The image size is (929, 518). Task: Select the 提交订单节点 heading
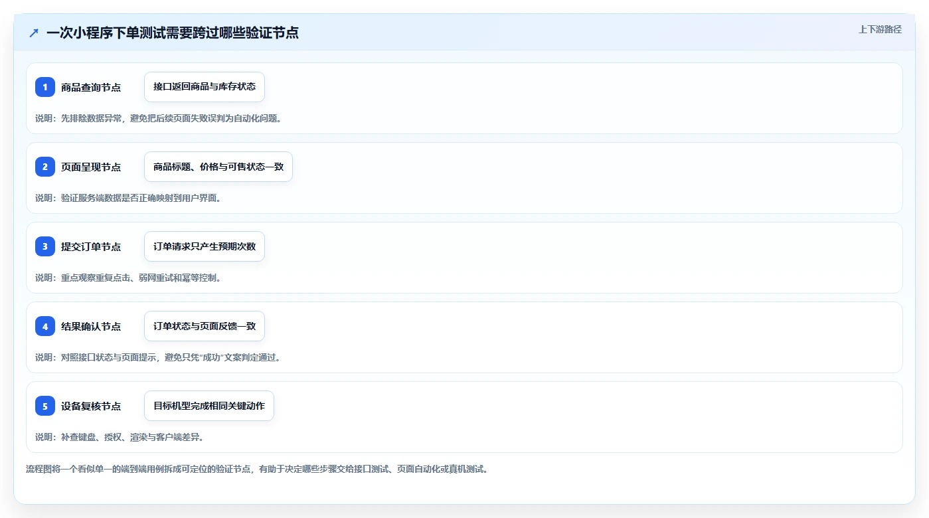91,247
